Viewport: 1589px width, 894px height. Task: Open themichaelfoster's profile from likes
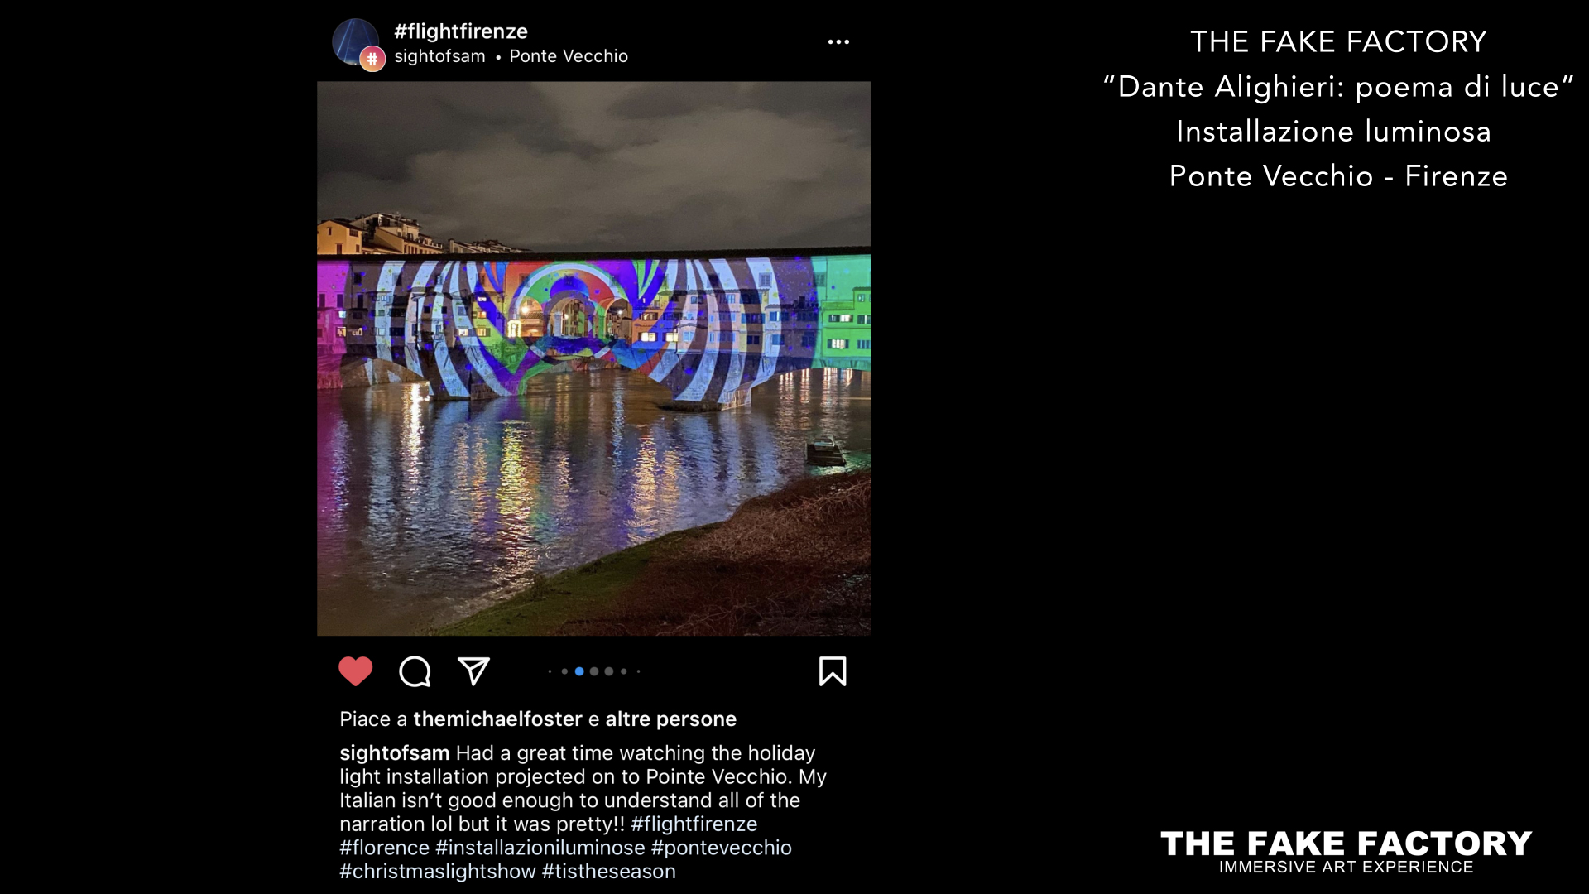[x=498, y=719]
